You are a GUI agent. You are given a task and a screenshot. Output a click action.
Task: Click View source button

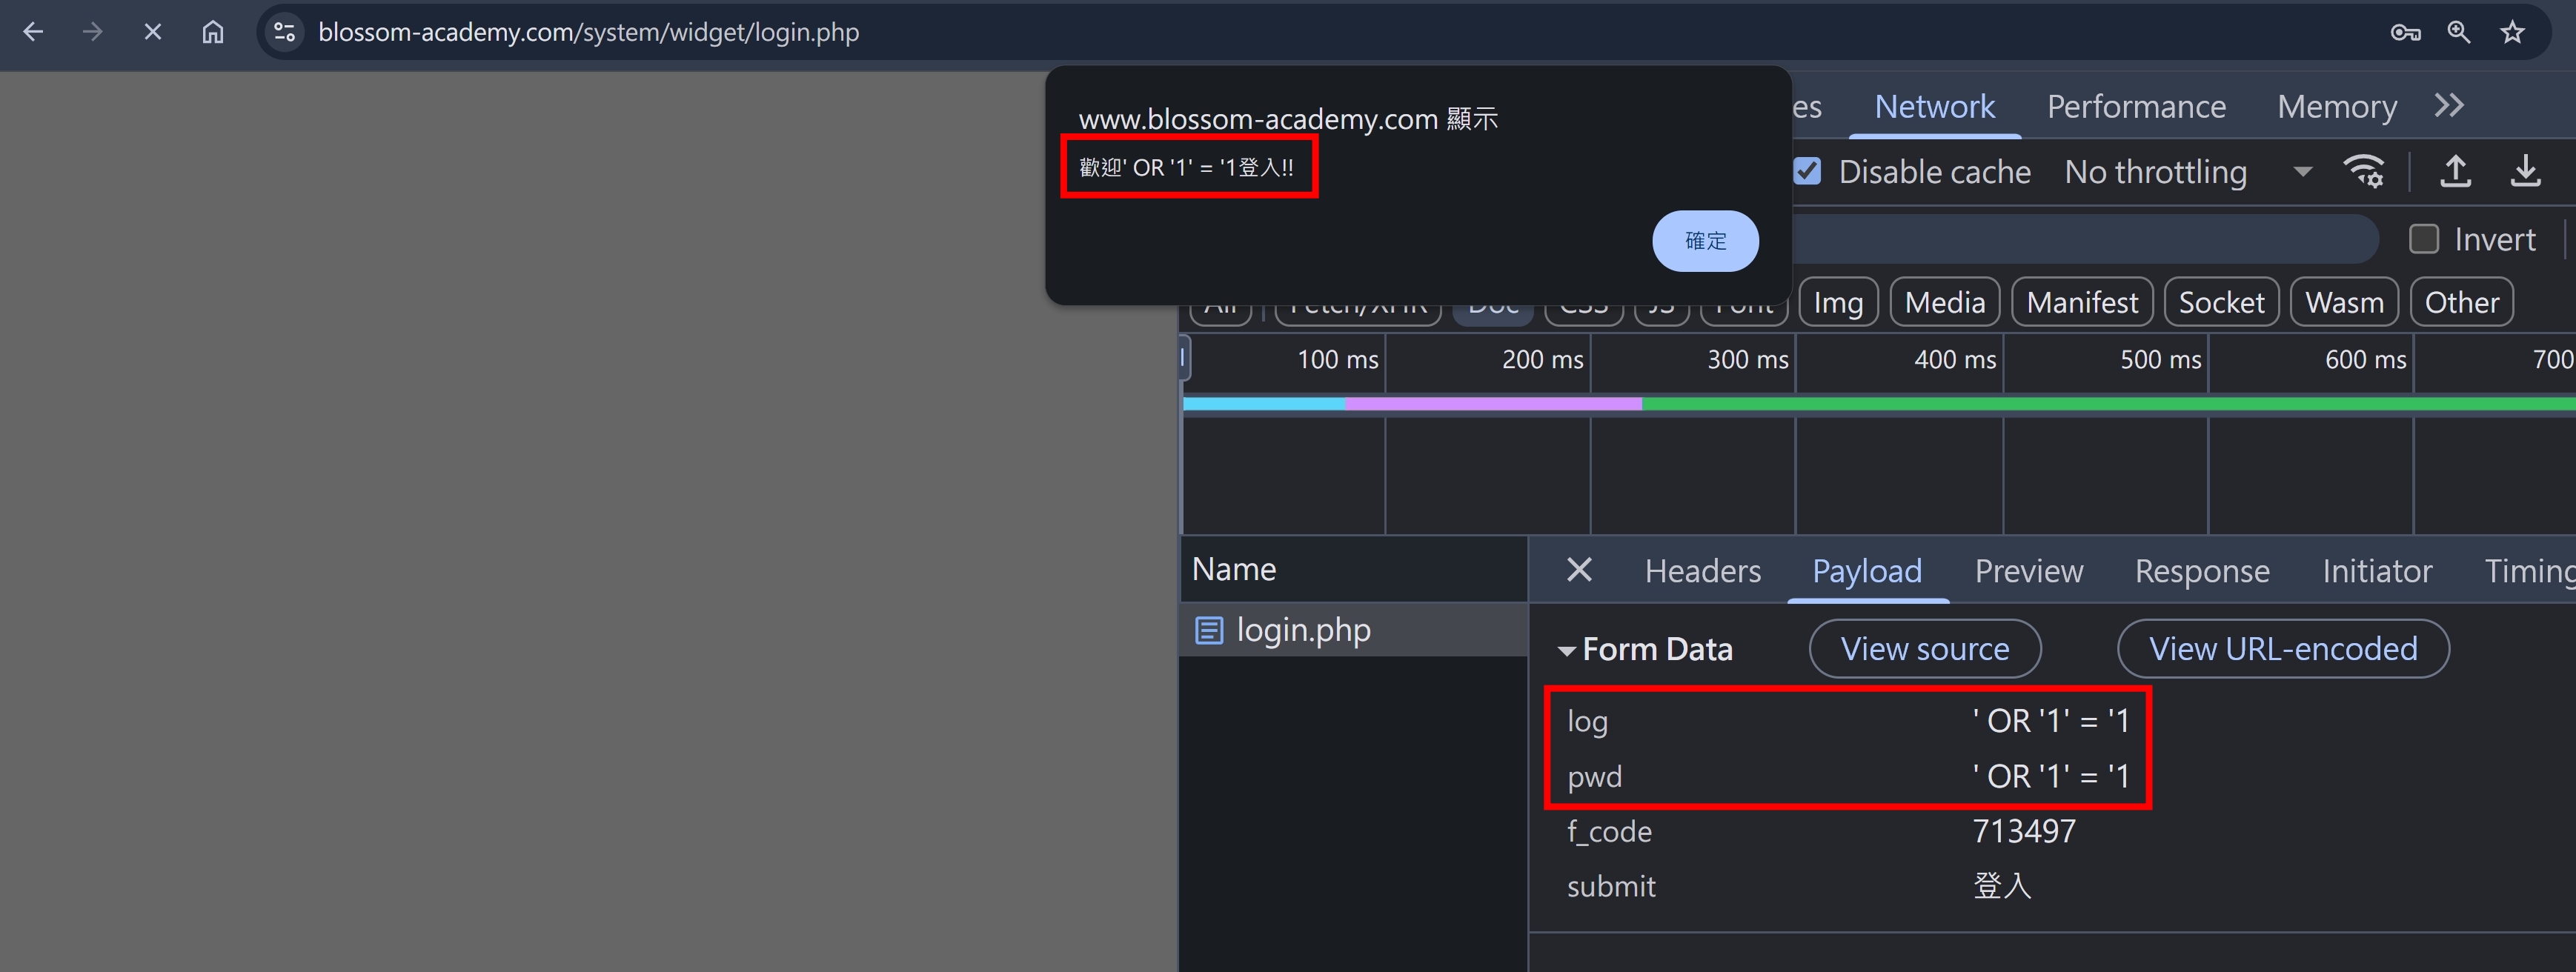pos(1925,649)
